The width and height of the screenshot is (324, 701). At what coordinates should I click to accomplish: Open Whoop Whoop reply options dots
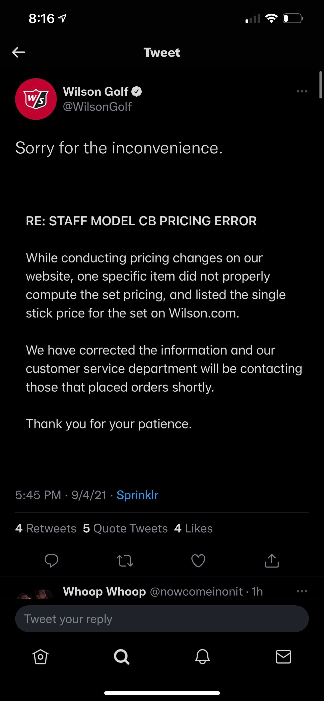tap(302, 591)
